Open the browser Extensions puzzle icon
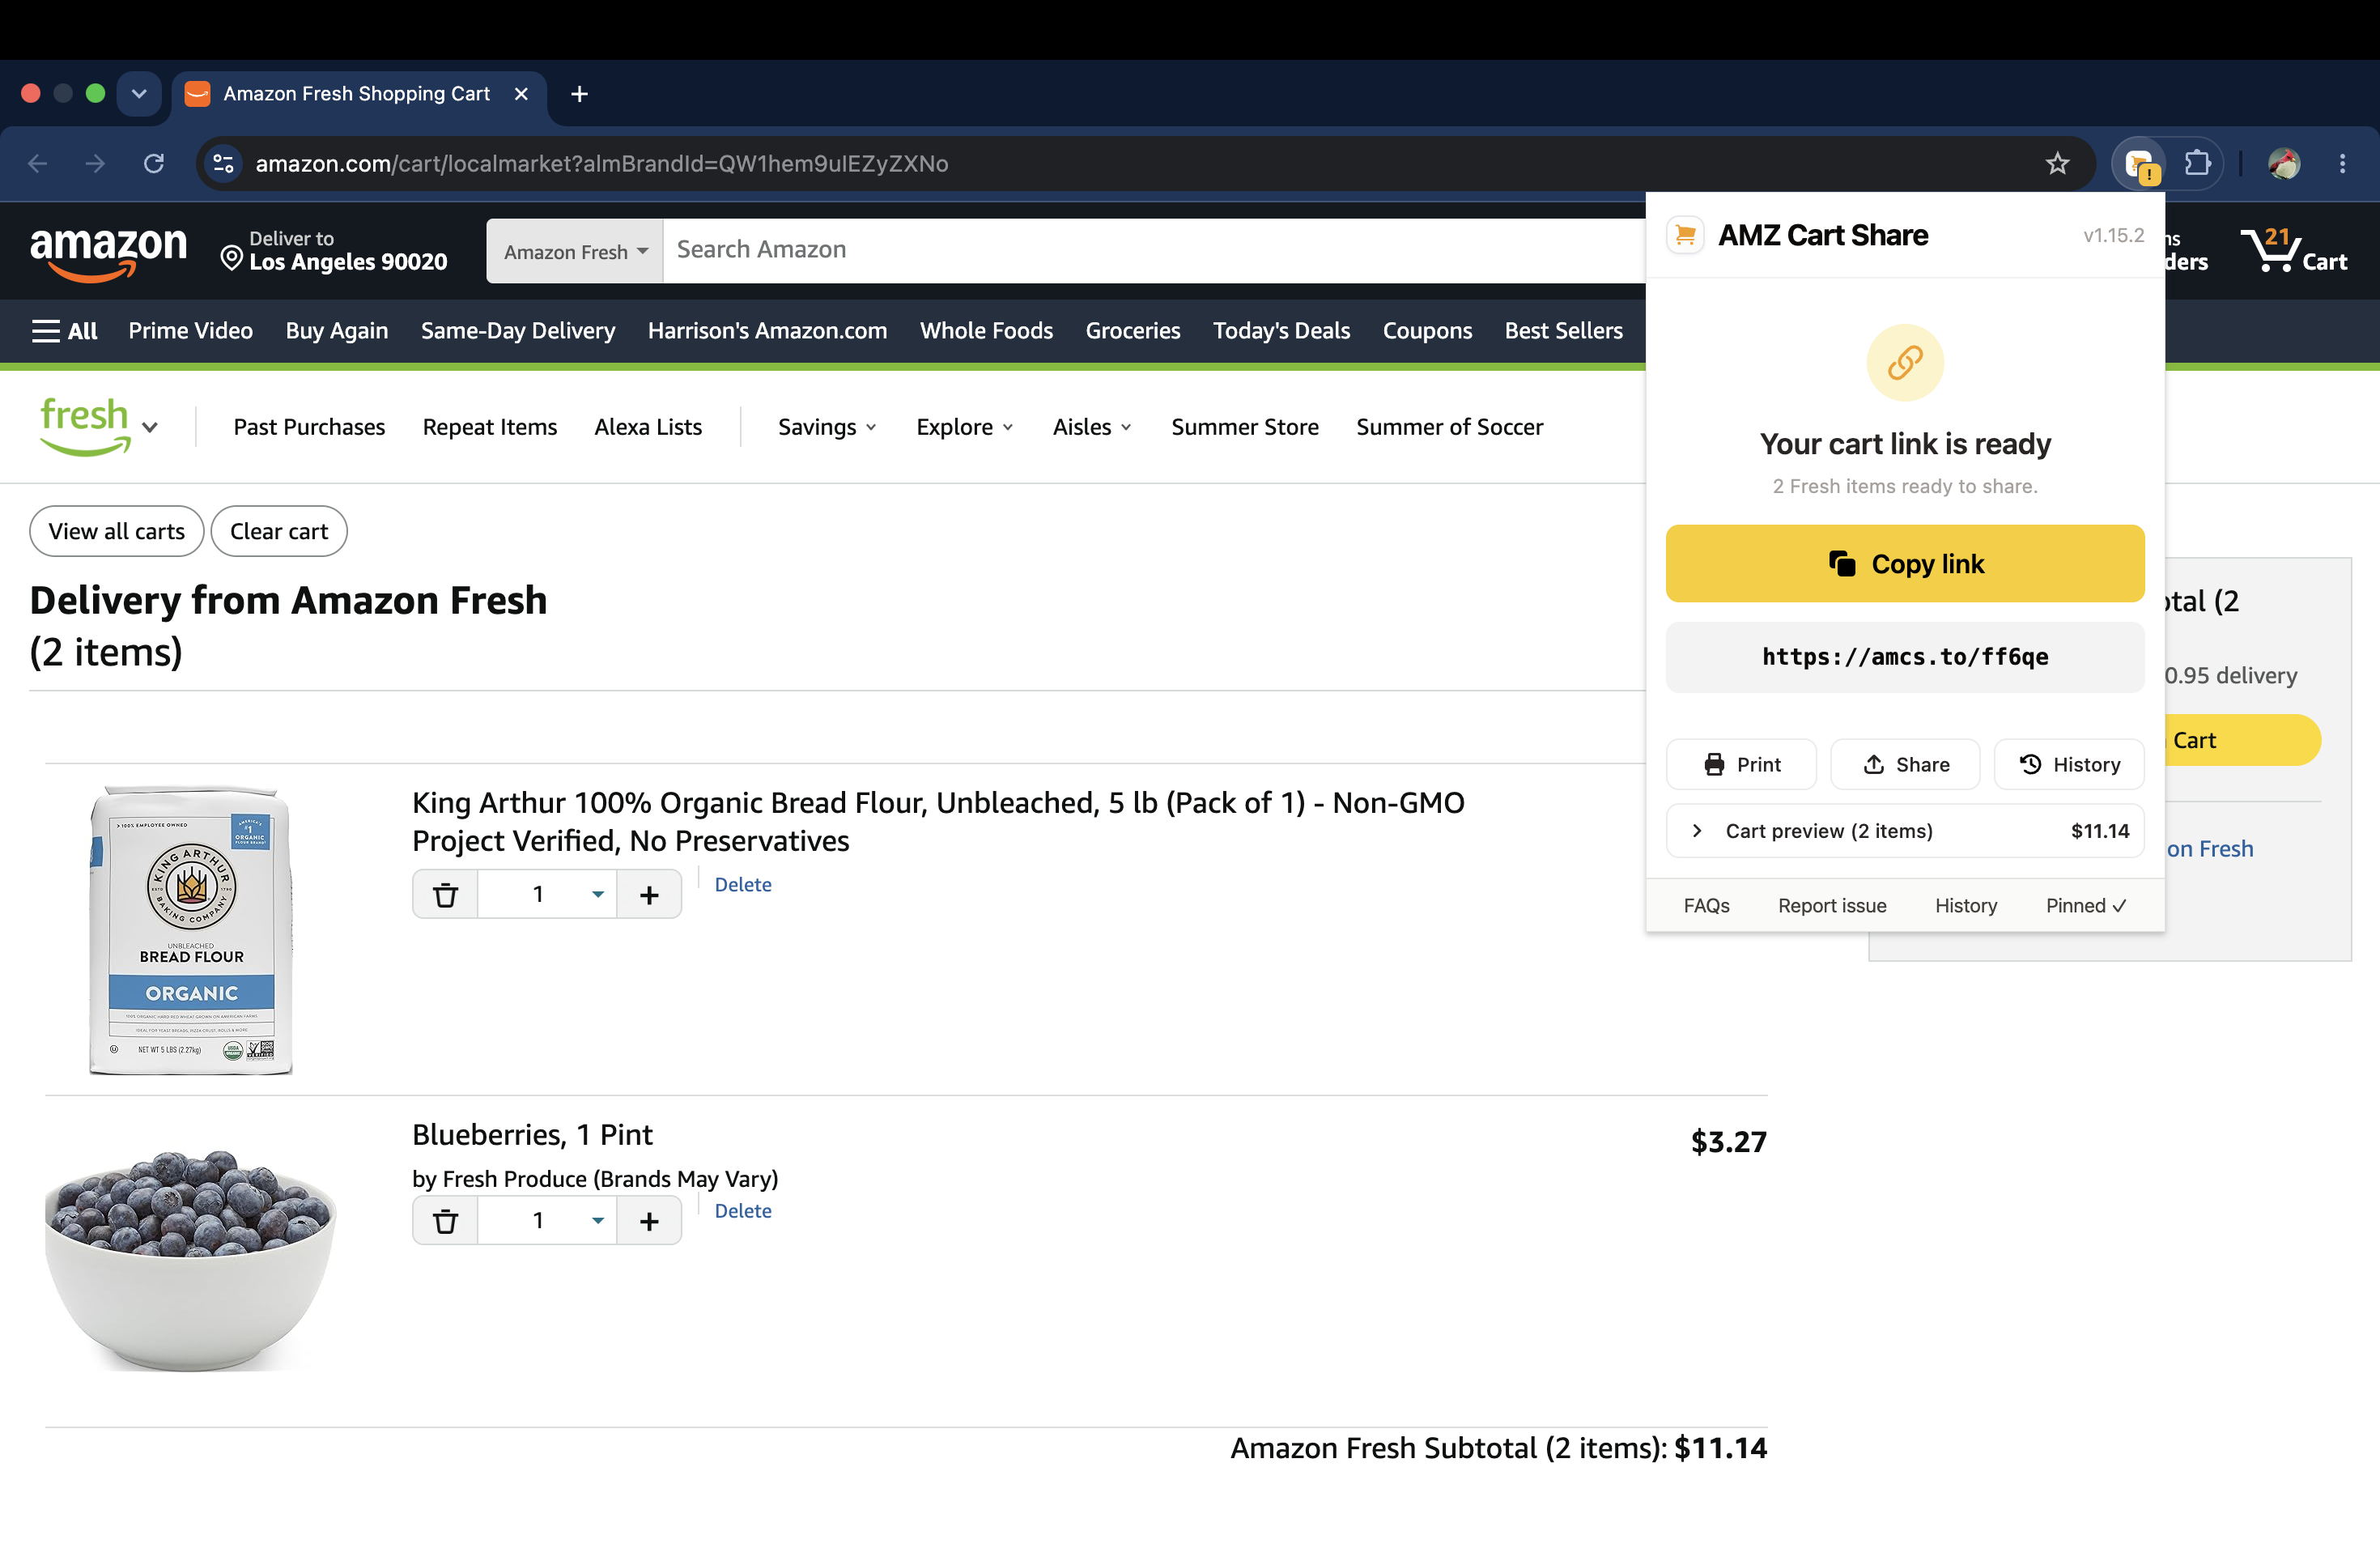The image size is (2380, 1548). pyautogui.click(x=2197, y=163)
